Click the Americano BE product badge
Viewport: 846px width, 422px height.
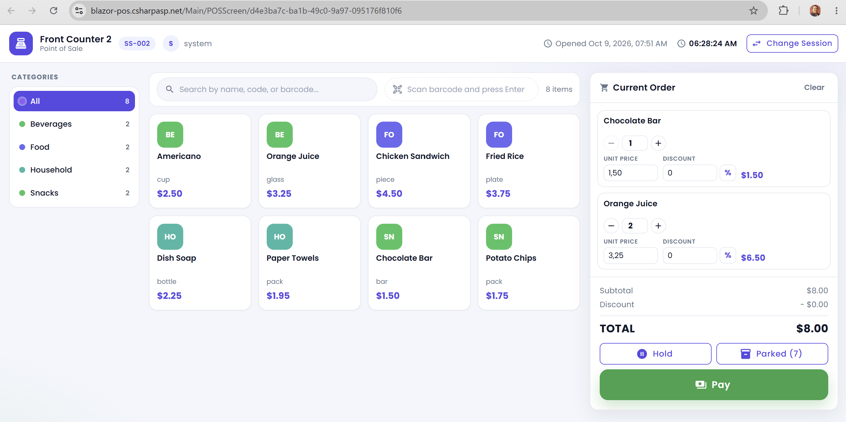pyautogui.click(x=170, y=135)
